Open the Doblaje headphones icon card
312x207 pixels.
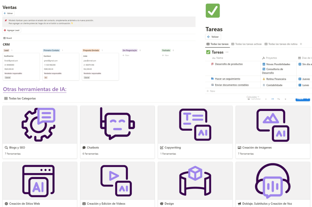click(273, 181)
